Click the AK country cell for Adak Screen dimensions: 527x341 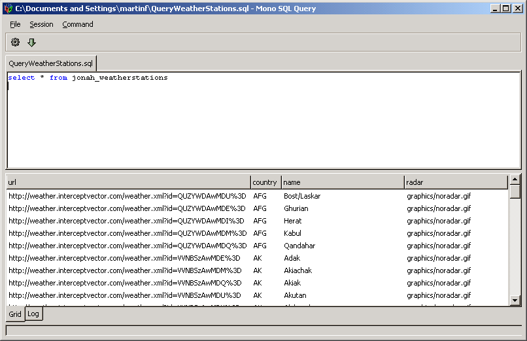click(x=258, y=258)
